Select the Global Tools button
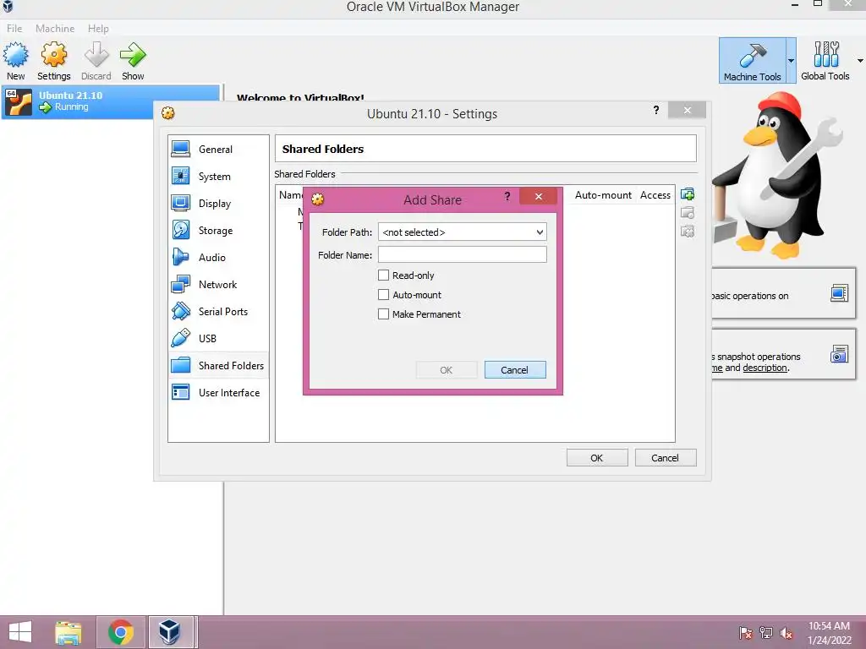 coord(825,61)
